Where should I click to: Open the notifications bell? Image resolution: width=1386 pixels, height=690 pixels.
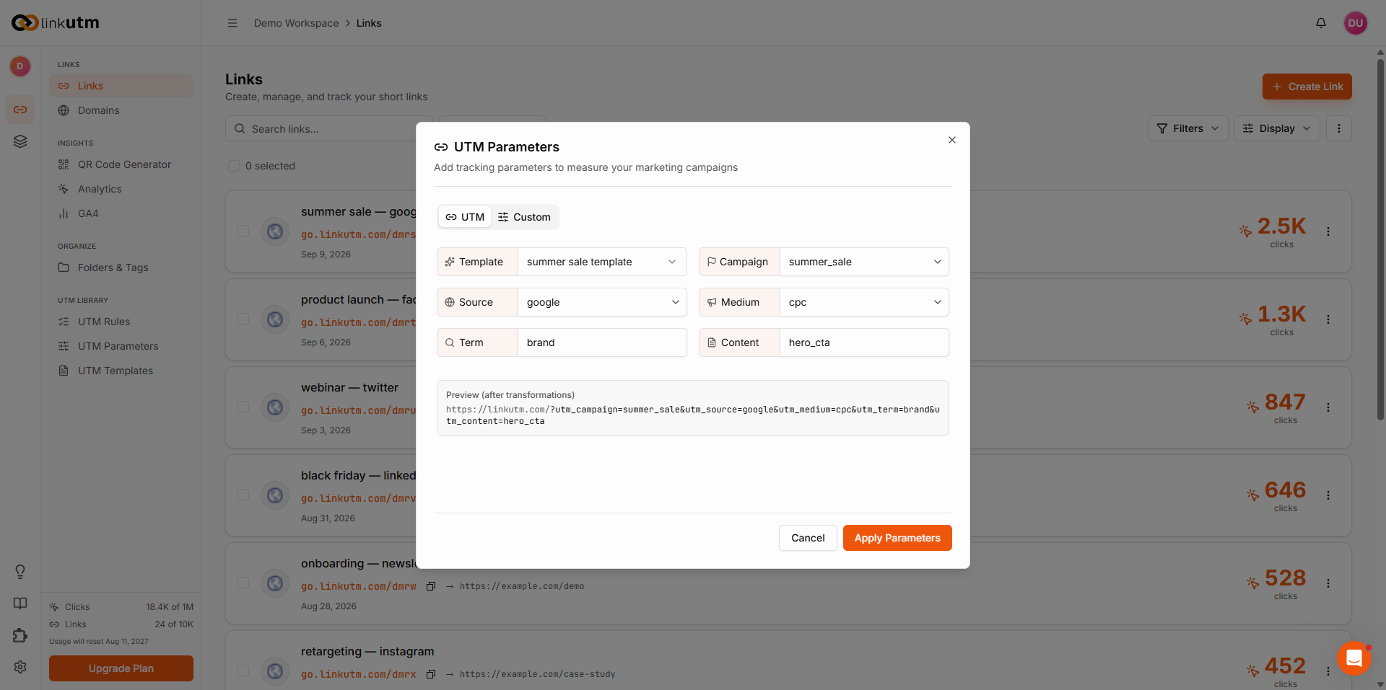click(x=1321, y=23)
